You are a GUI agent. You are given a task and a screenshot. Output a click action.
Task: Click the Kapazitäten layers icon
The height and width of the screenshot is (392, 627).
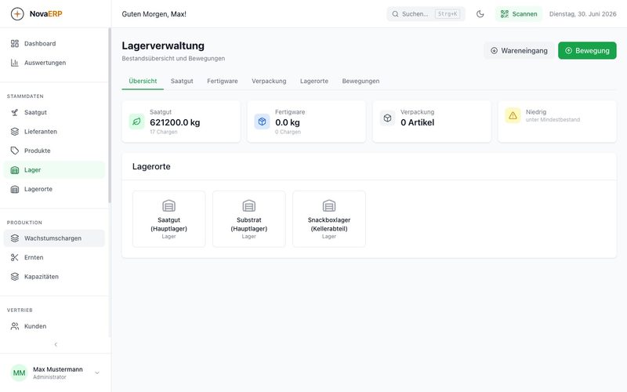tap(15, 277)
